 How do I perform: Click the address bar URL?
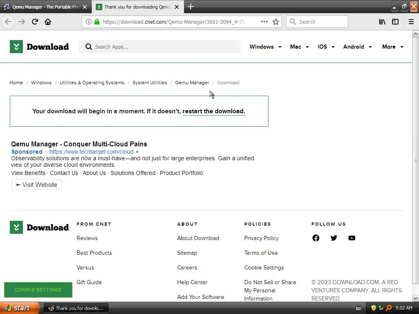(x=173, y=22)
